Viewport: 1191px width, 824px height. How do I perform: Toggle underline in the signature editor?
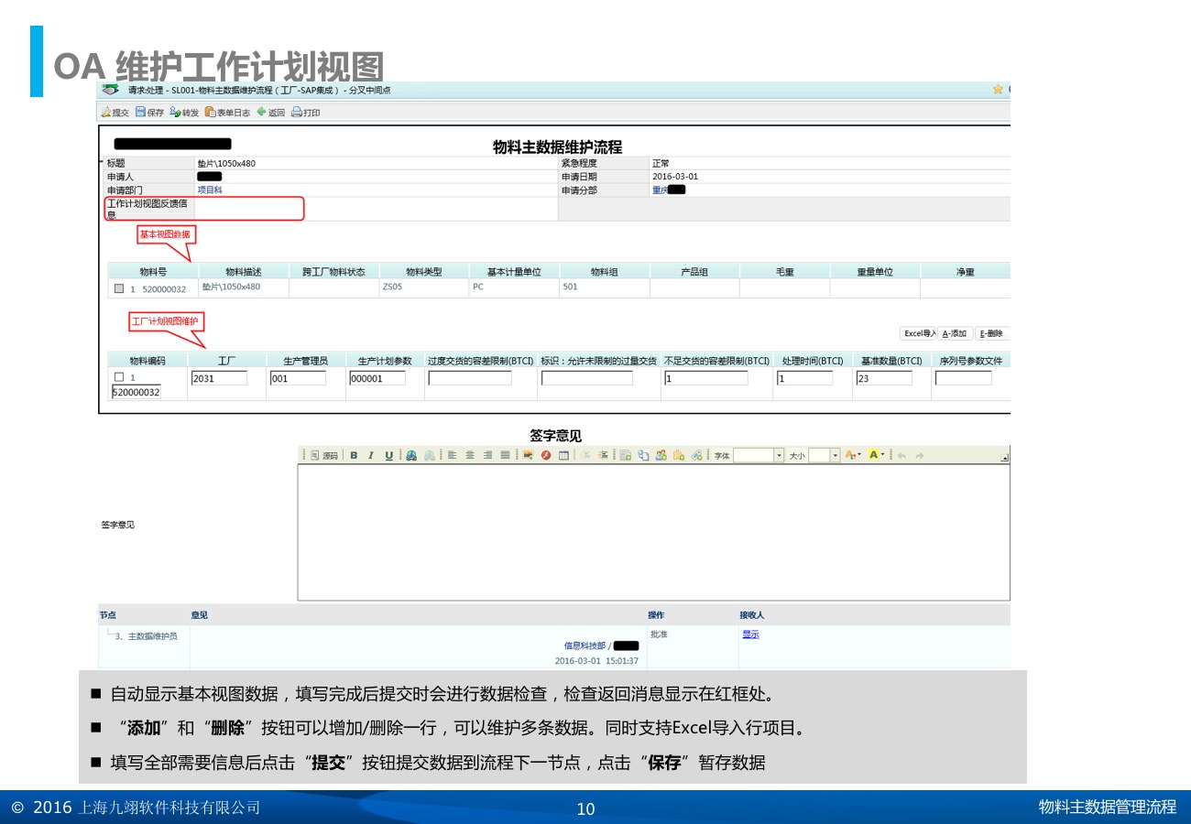pyautogui.click(x=388, y=455)
